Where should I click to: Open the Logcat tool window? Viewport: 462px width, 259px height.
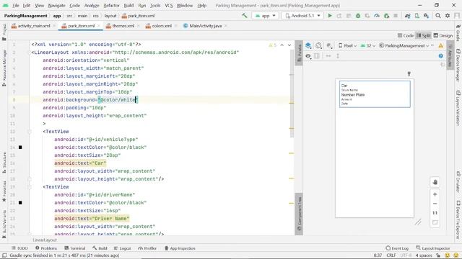point(122,248)
